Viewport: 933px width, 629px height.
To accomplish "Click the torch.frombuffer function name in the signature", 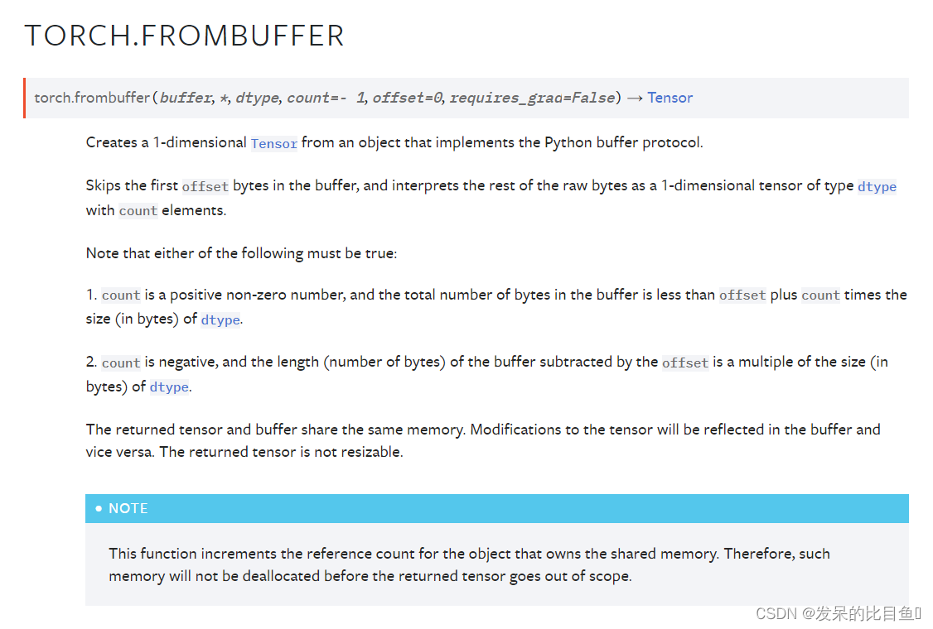I will (92, 98).
